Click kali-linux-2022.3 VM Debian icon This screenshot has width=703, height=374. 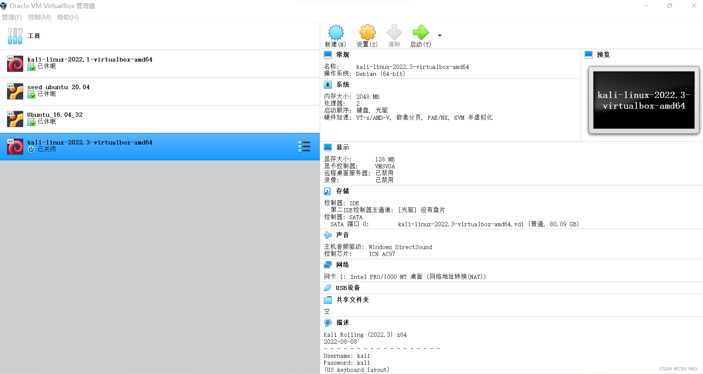[15, 147]
